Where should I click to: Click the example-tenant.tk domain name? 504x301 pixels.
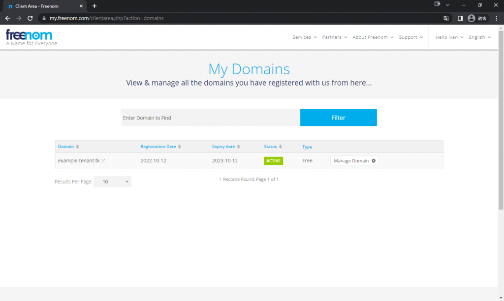point(79,161)
